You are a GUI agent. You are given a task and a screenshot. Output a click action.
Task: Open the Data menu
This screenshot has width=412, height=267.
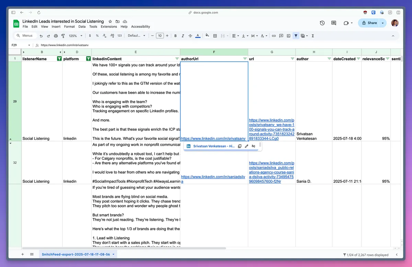point(82,27)
